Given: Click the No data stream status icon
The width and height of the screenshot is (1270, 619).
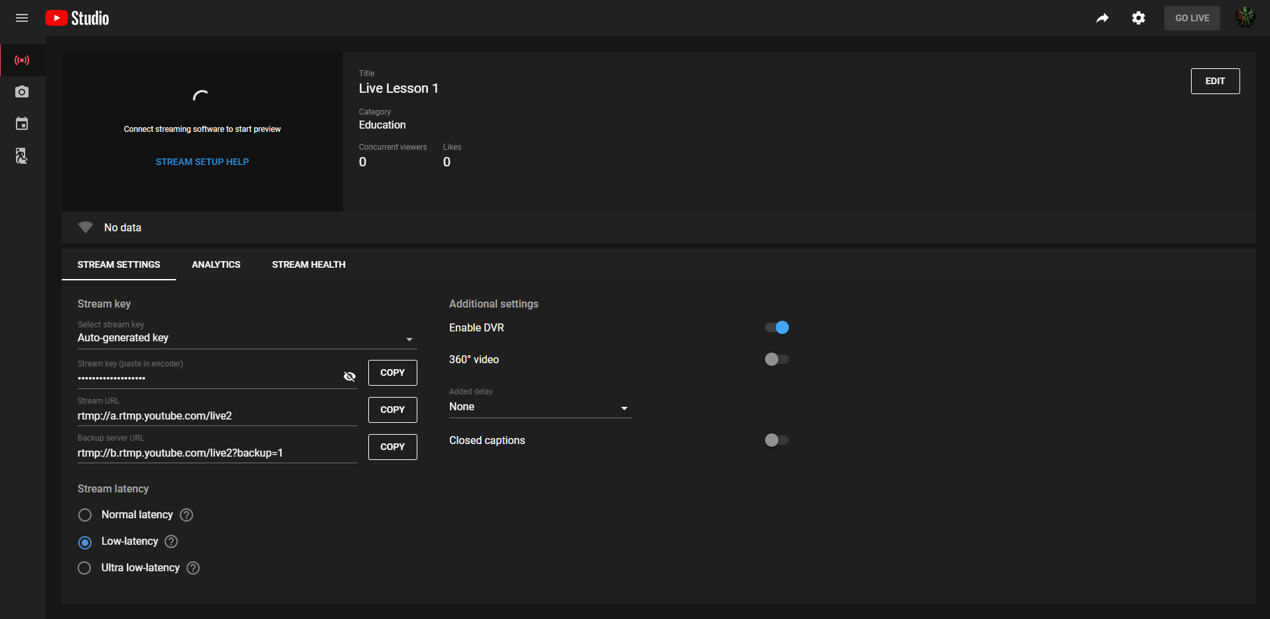Looking at the screenshot, I should pyautogui.click(x=86, y=227).
